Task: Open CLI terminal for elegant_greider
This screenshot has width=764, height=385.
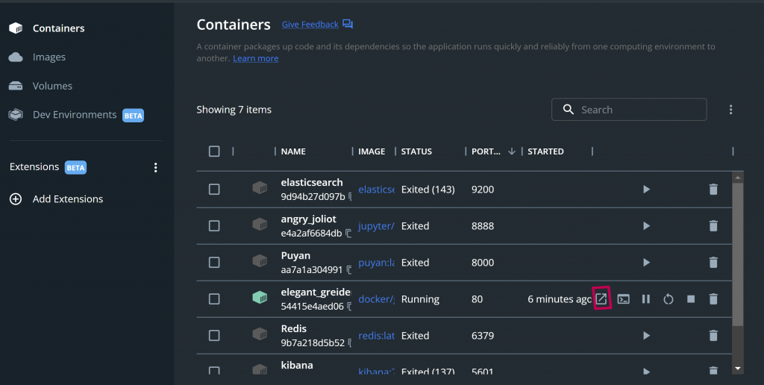Action: tap(624, 299)
